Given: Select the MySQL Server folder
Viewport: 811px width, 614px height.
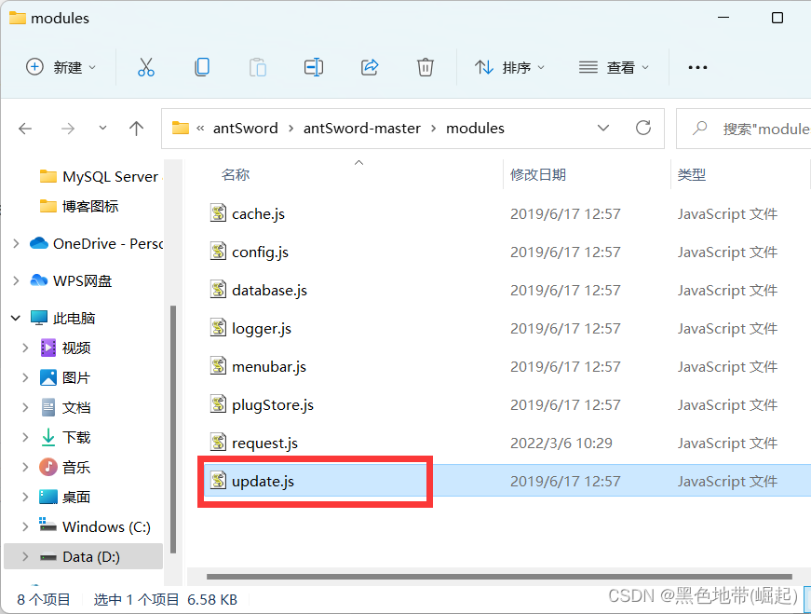Looking at the screenshot, I should [x=101, y=176].
